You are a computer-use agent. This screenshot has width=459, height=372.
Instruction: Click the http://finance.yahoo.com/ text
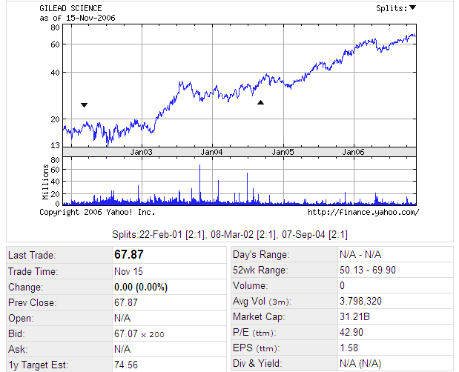click(x=363, y=212)
